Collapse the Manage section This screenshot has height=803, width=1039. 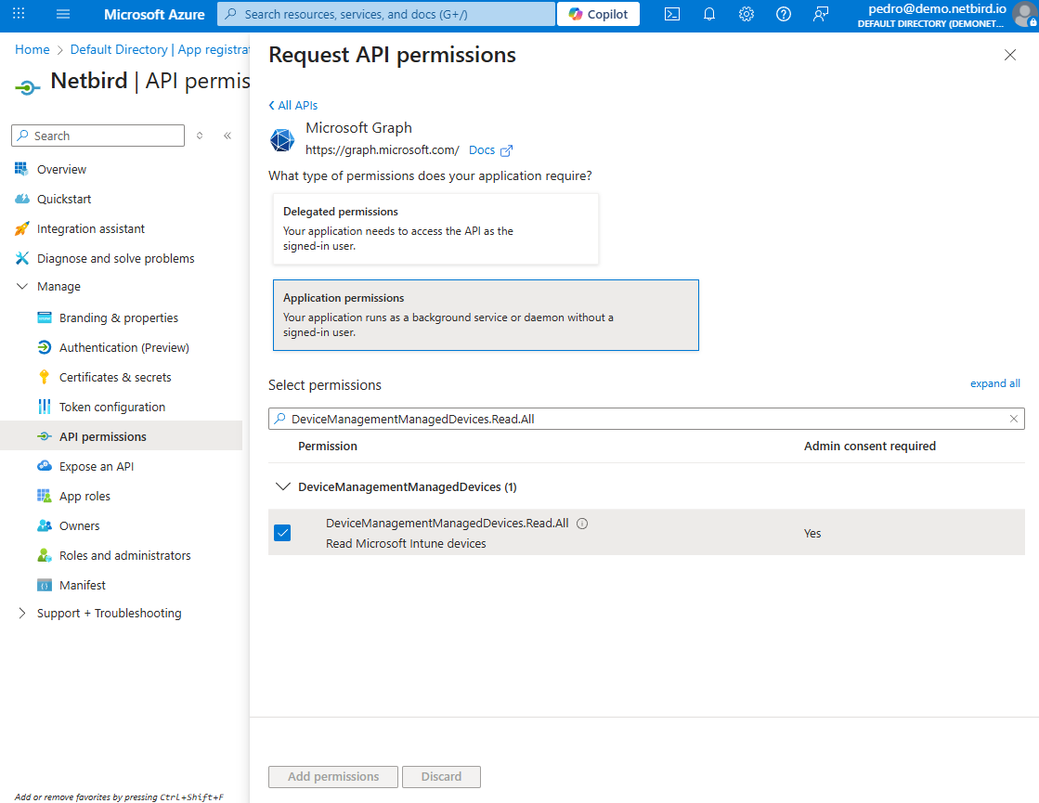coord(22,286)
